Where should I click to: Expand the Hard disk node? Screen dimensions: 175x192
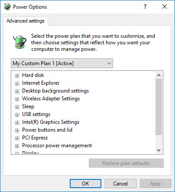click(x=17, y=76)
